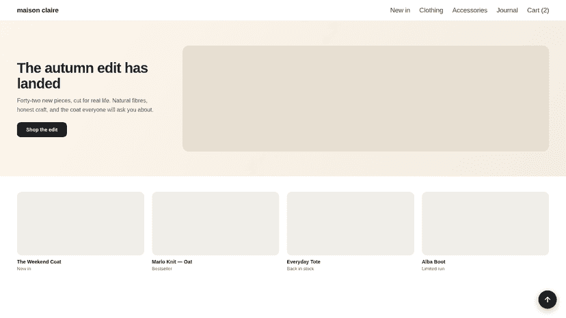Open the Everyday Tote product image
Image resolution: width=566 pixels, height=318 pixels.
(351, 224)
